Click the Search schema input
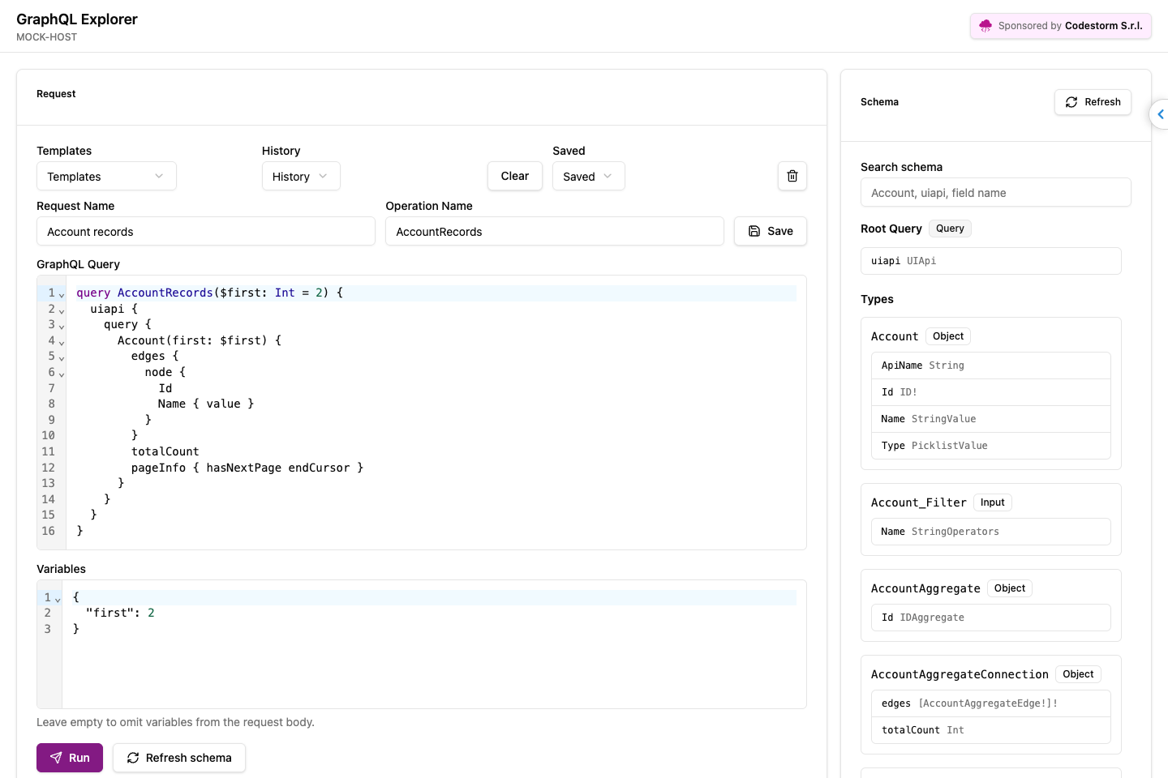1168x778 pixels. point(996,192)
